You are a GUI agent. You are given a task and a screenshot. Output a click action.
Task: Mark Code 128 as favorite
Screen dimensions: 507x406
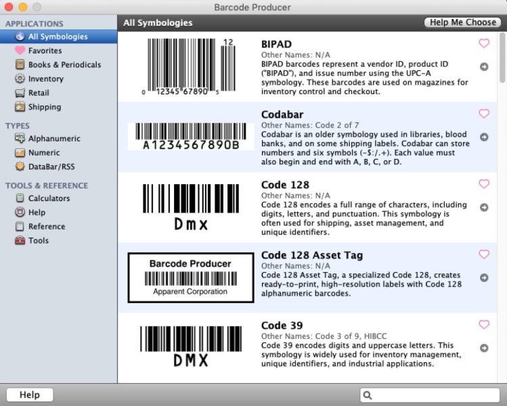pyautogui.click(x=484, y=183)
